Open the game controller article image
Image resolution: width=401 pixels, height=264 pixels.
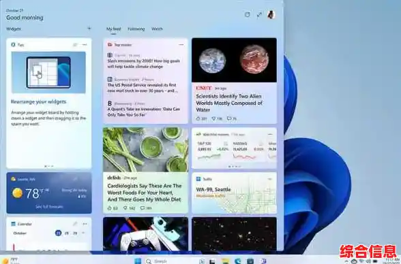[x=145, y=234]
